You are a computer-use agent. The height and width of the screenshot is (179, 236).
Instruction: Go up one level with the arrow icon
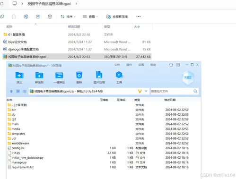(11, 91)
